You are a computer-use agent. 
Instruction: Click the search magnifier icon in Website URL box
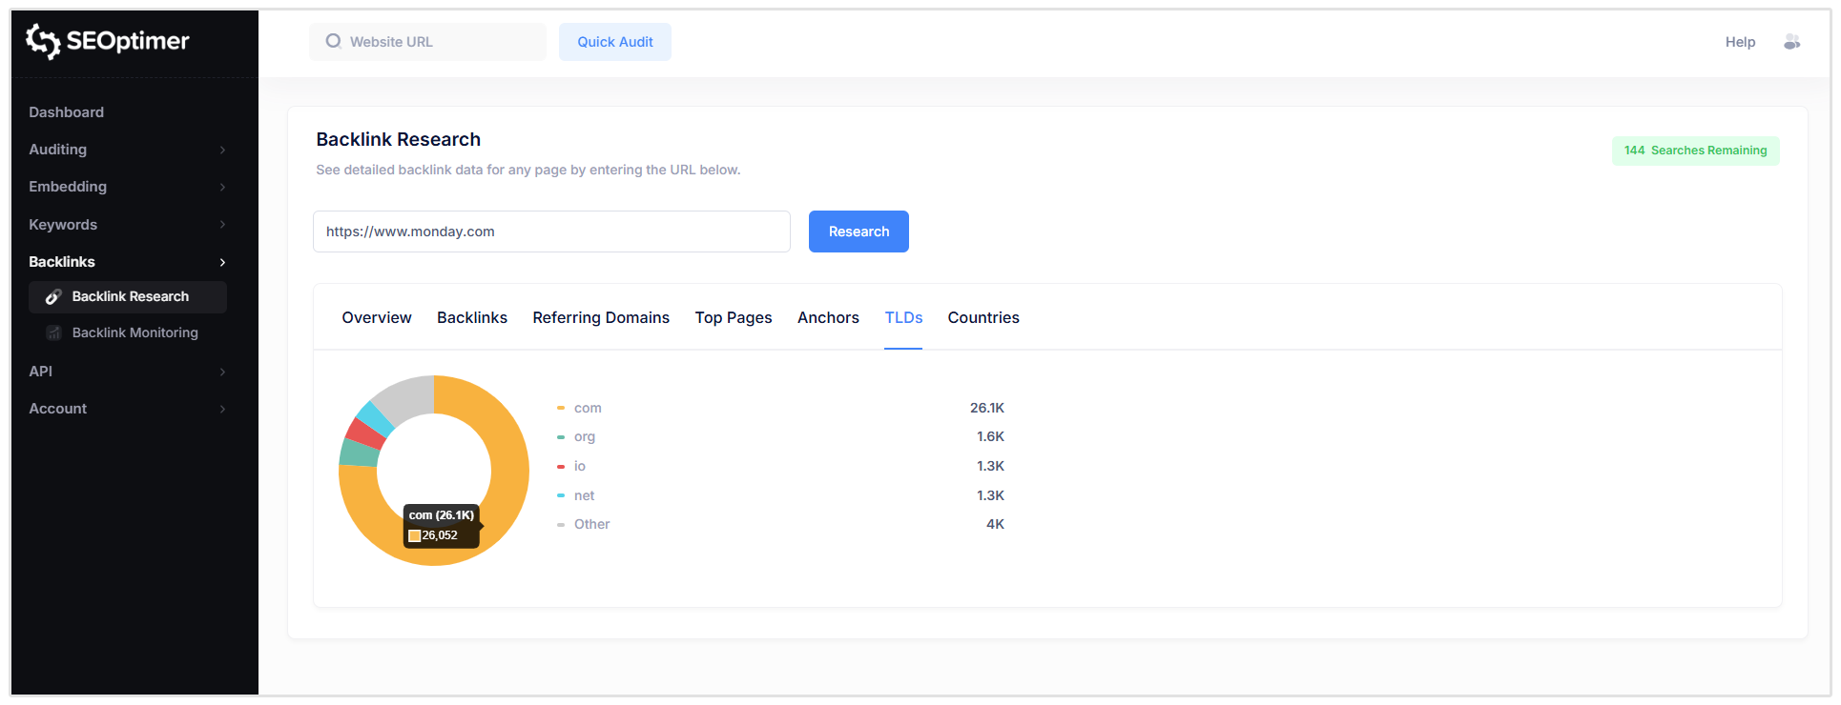[x=333, y=41]
